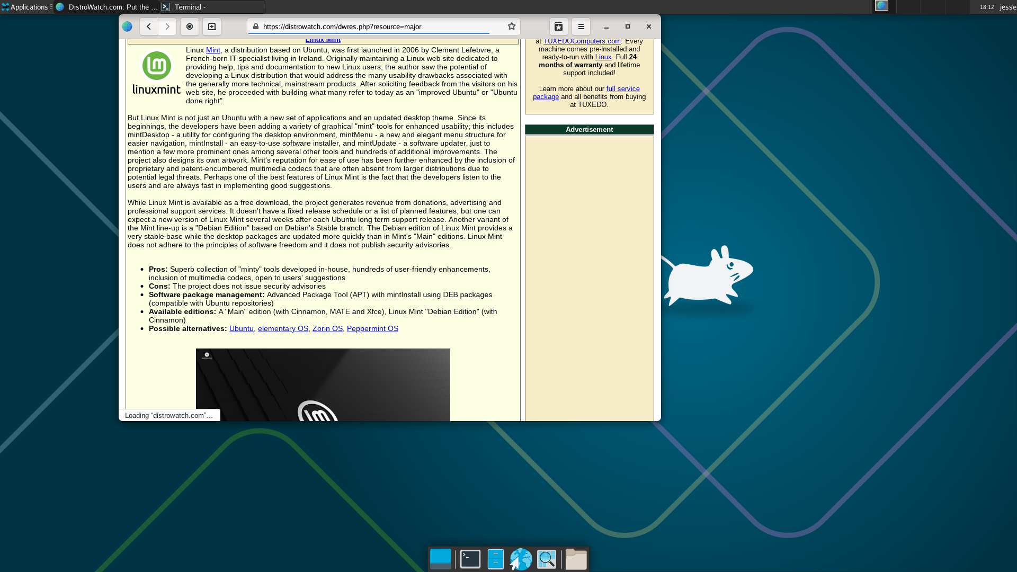Follow the full service package link
This screenshot has height=572, width=1017.
point(586,93)
